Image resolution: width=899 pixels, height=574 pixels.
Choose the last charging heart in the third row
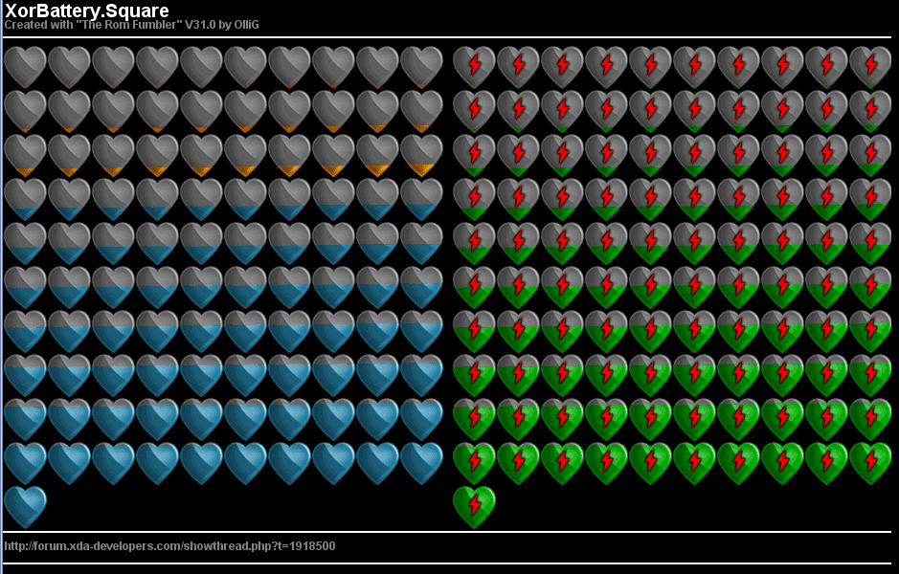click(x=871, y=155)
